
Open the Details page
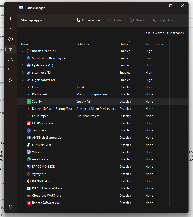(10, 70)
